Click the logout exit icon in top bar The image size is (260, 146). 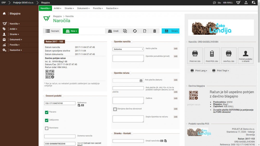tap(254, 3)
